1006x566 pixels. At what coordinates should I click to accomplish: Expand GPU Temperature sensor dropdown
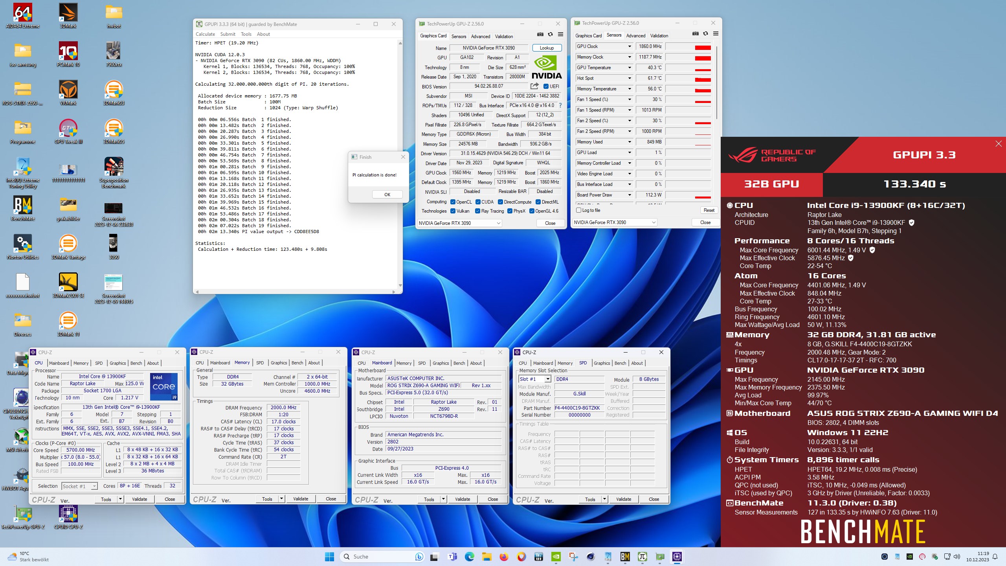point(629,68)
